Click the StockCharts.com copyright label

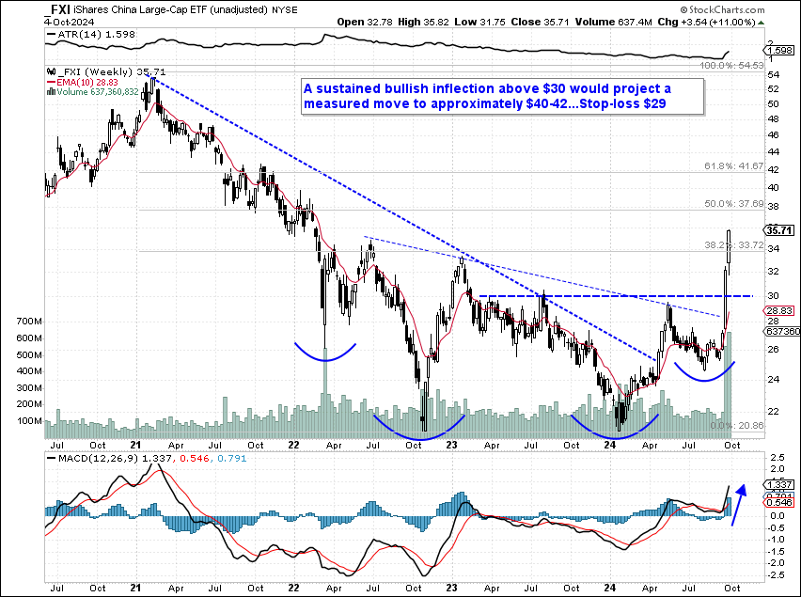point(722,9)
